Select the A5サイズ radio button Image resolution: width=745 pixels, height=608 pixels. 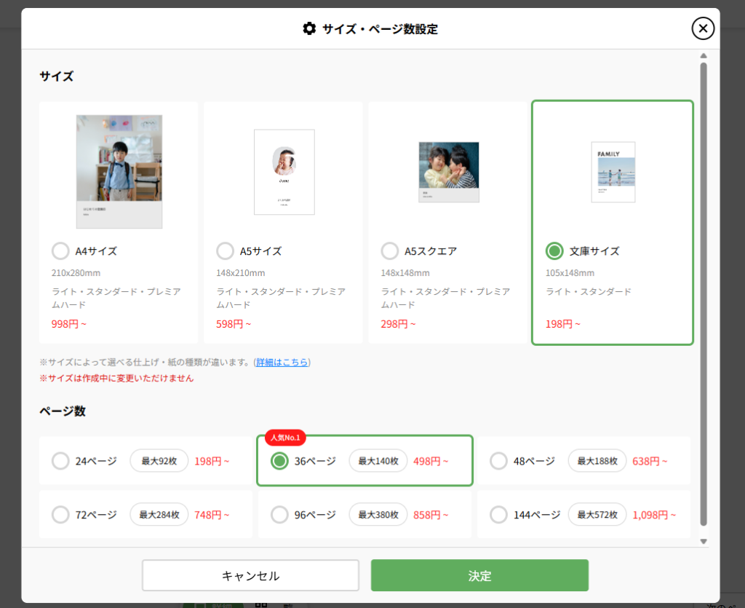[x=226, y=251]
